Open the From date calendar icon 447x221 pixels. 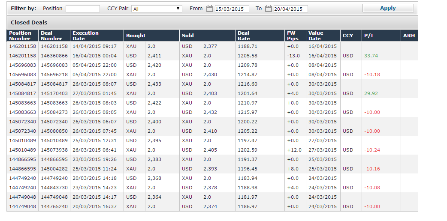209,9
